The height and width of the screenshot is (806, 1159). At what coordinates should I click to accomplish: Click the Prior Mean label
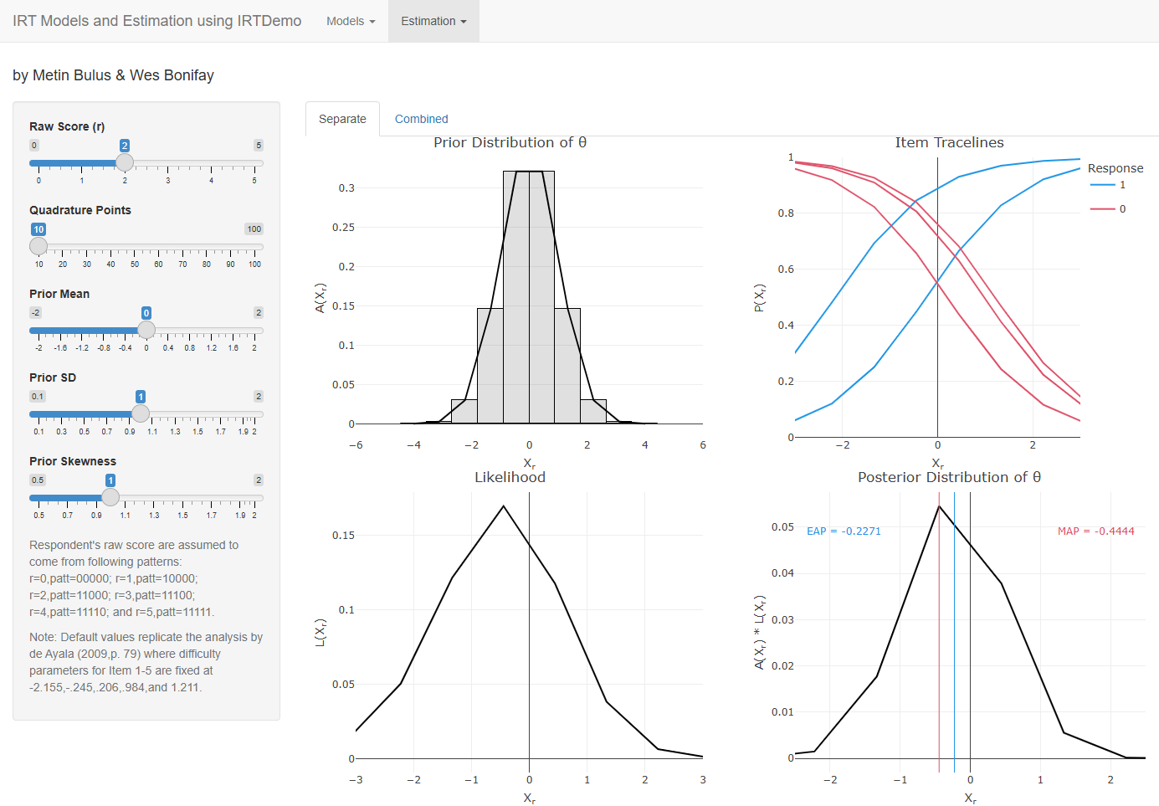tap(59, 294)
